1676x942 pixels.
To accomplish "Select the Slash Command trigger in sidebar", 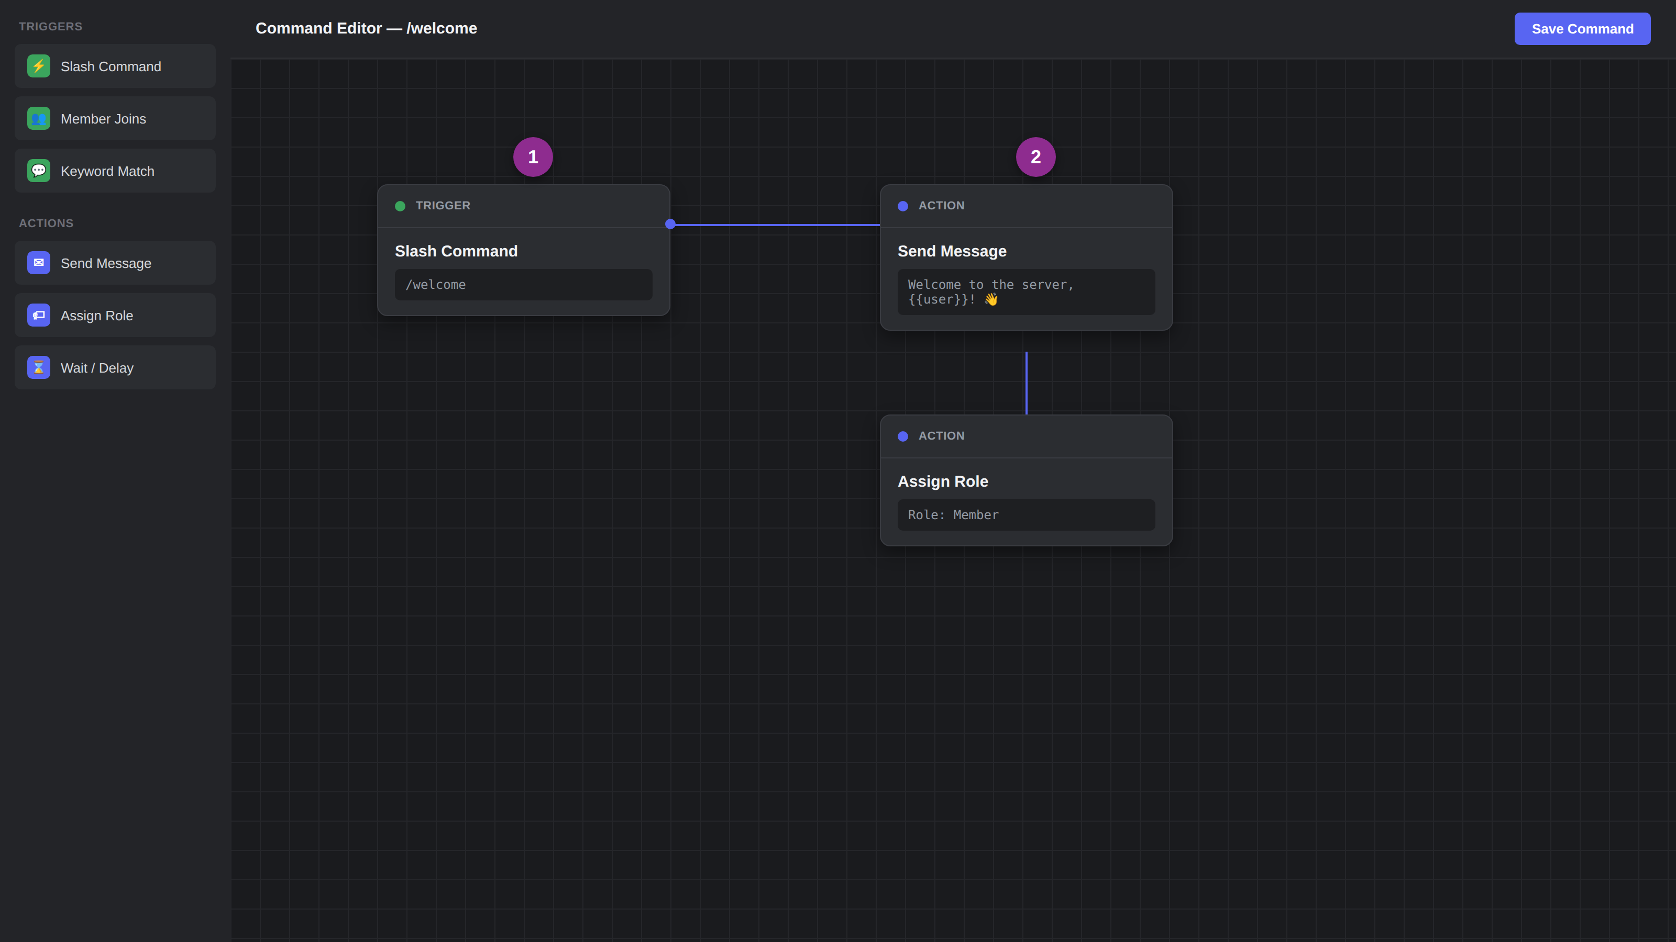I will tap(115, 66).
